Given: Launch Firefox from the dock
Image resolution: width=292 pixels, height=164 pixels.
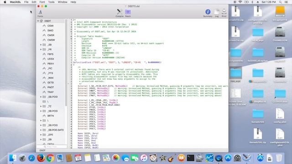Looking at the screenshot, I should point(41,158).
